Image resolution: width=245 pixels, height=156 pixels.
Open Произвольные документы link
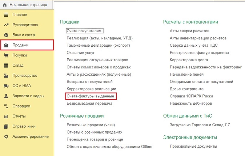coord(193,147)
